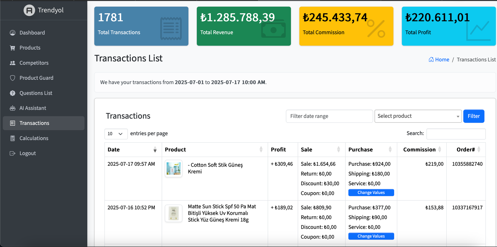
Task: Open the Transactions menu item
Action: pyautogui.click(x=34, y=123)
